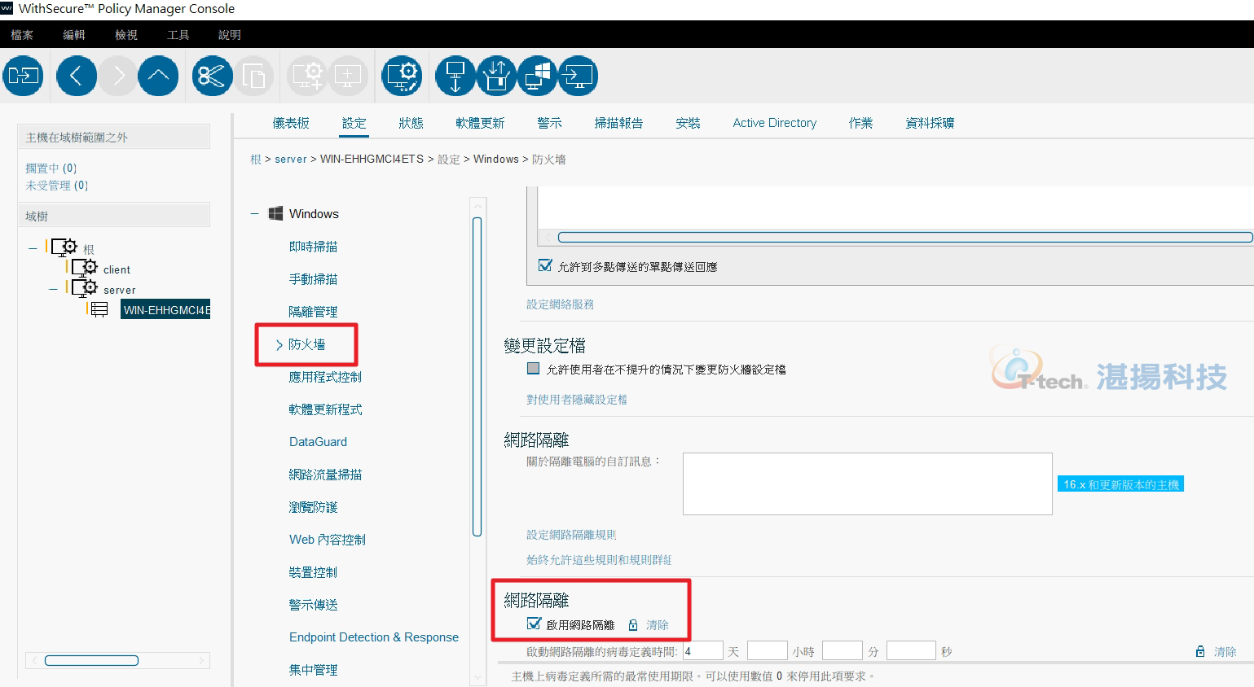Click the scissors cut toolbar icon
This screenshot has width=1254, height=687.
point(212,76)
